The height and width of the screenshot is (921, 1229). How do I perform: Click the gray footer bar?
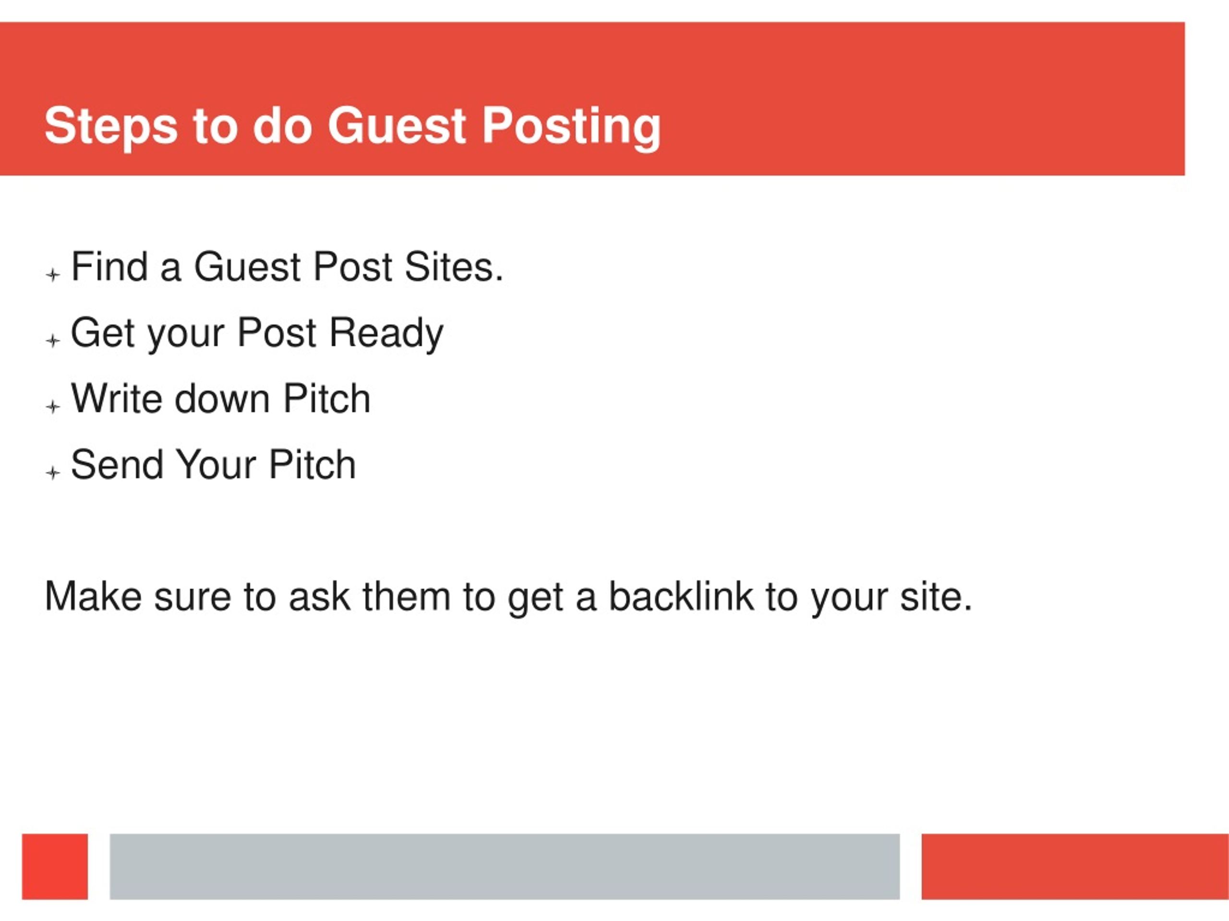[x=505, y=866]
